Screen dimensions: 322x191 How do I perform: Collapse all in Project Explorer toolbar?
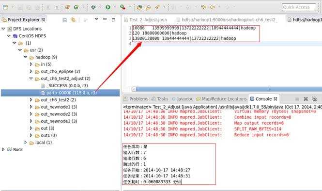[64, 20]
